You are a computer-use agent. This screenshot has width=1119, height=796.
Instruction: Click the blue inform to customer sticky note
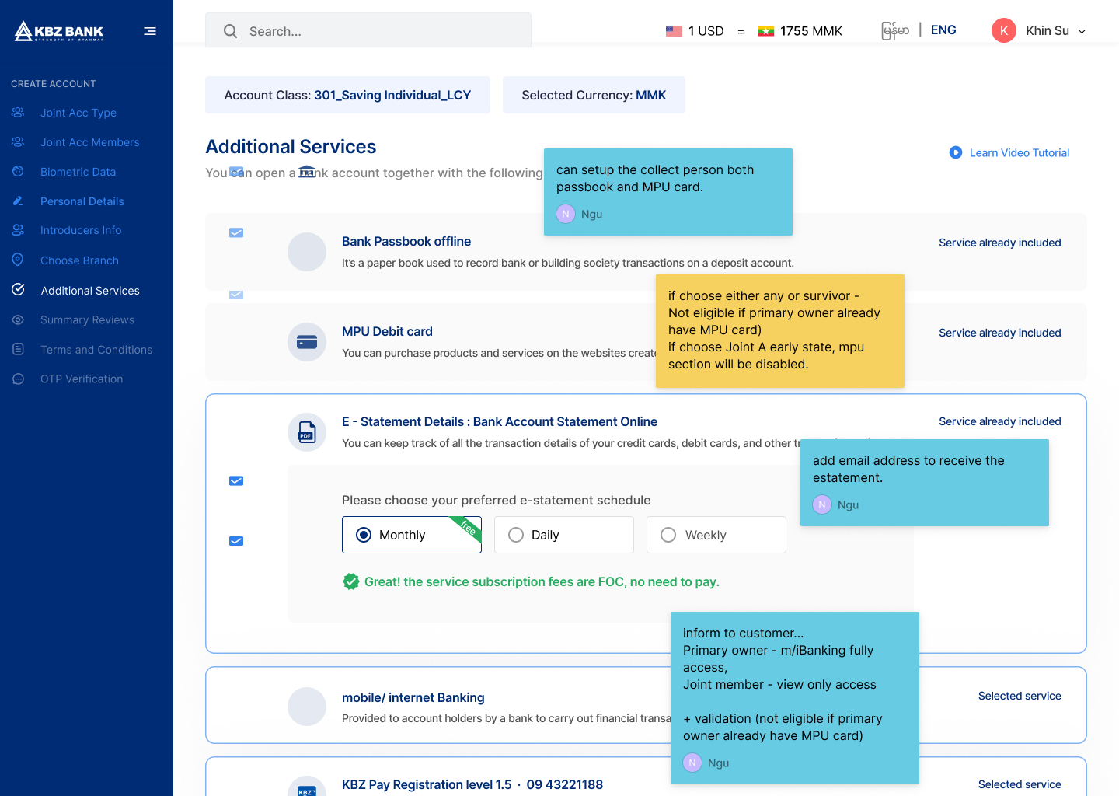click(795, 698)
